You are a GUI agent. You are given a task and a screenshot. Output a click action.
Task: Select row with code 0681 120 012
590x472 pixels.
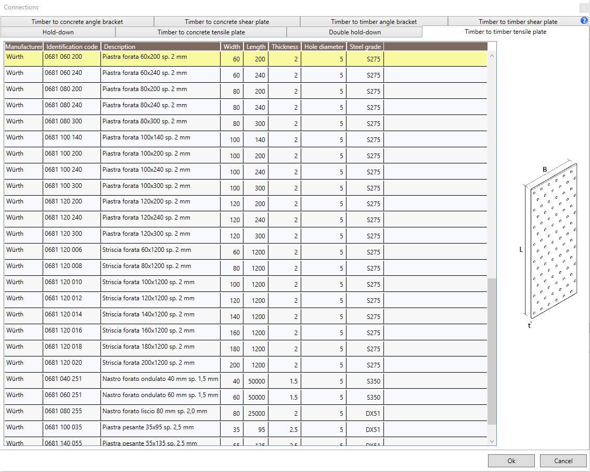coord(246,300)
